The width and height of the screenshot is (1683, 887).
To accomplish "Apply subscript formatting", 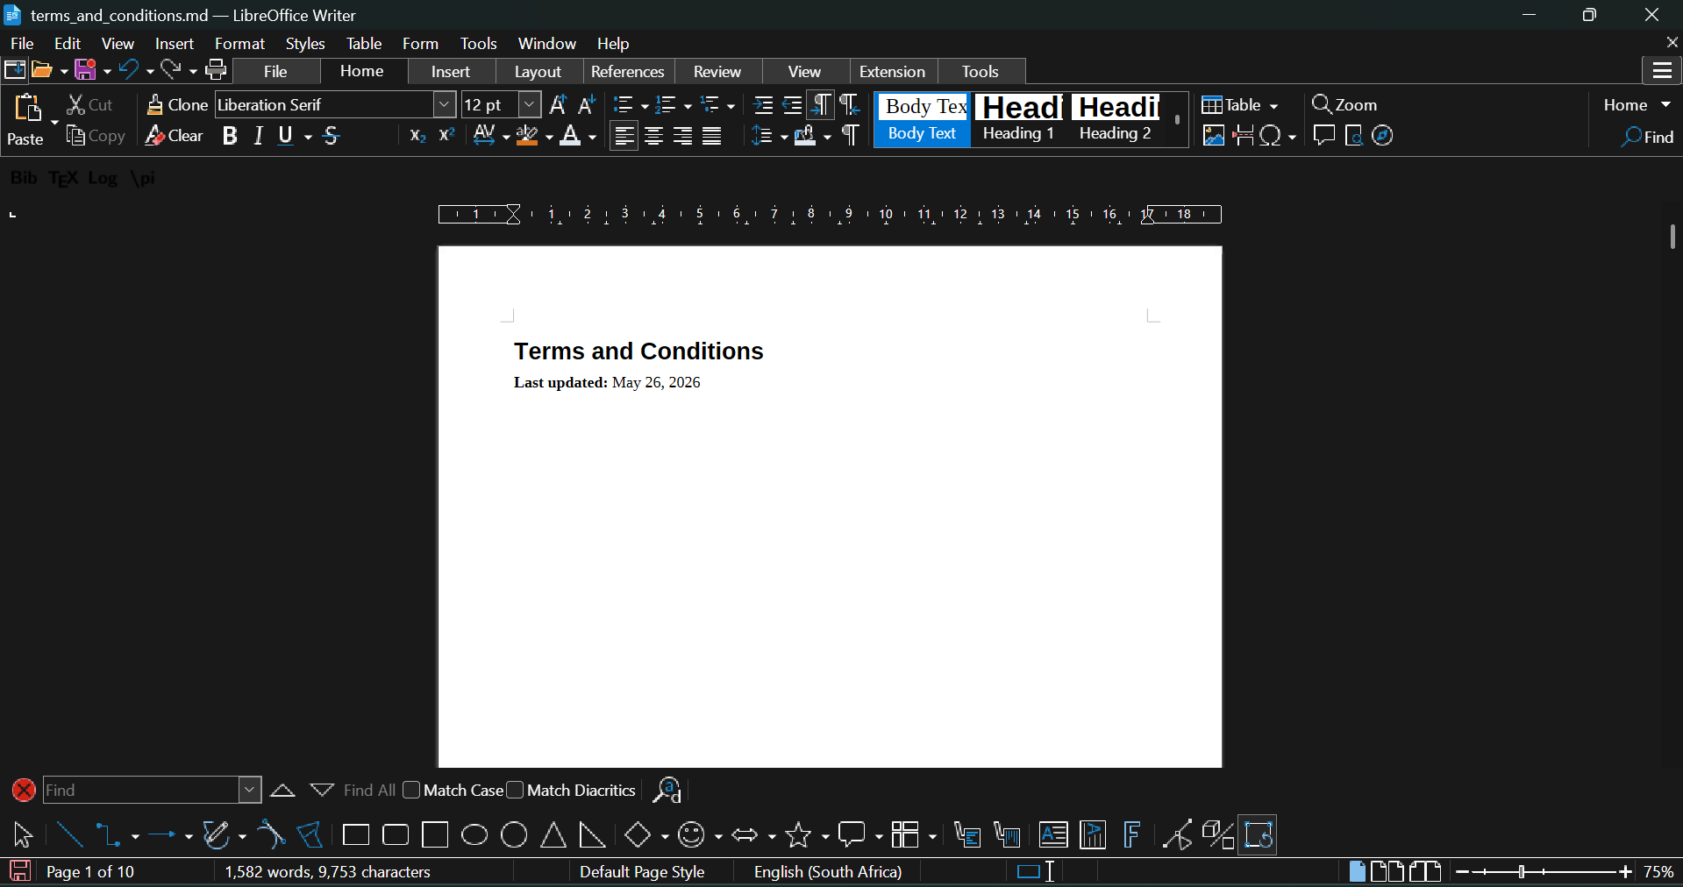I will coord(417,136).
